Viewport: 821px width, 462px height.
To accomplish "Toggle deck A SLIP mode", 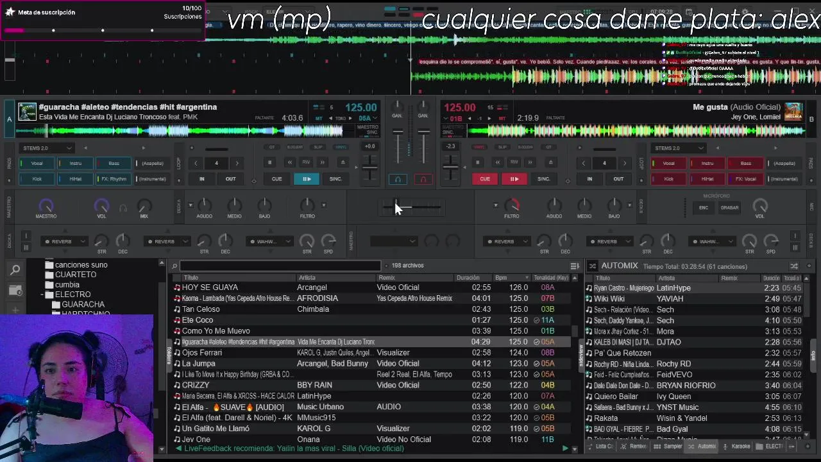I will point(318,147).
